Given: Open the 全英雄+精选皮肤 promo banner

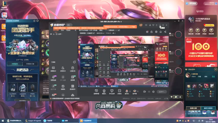Looking at the screenshot, I should point(22,47).
